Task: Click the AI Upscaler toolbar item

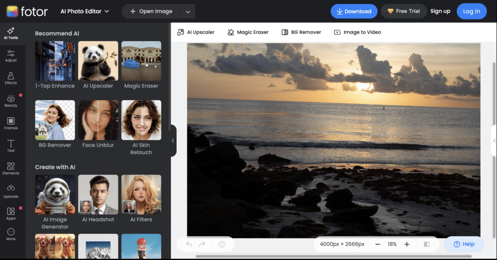Action: click(196, 32)
